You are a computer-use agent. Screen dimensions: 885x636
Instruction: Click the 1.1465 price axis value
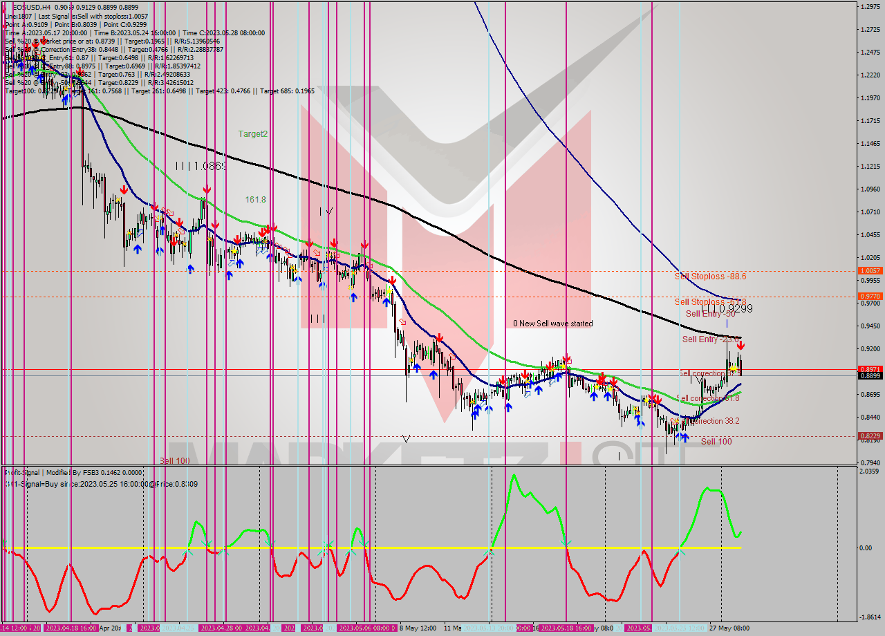coord(870,144)
